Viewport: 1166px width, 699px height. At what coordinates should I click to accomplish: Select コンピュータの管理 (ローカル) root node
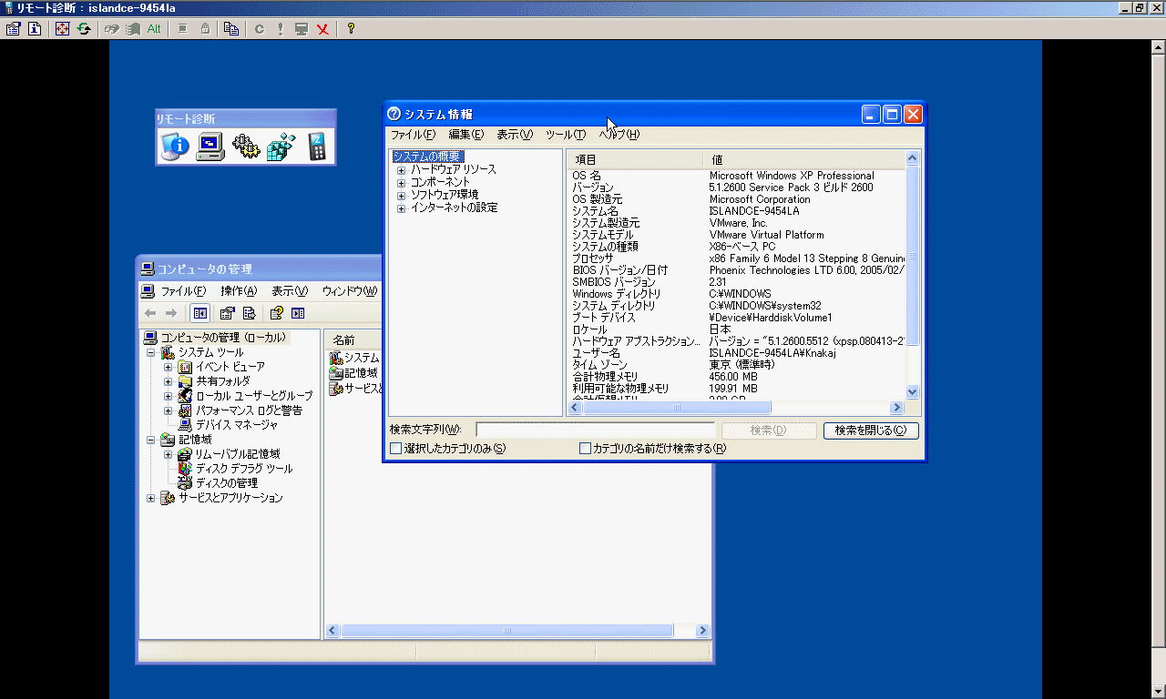[222, 338]
